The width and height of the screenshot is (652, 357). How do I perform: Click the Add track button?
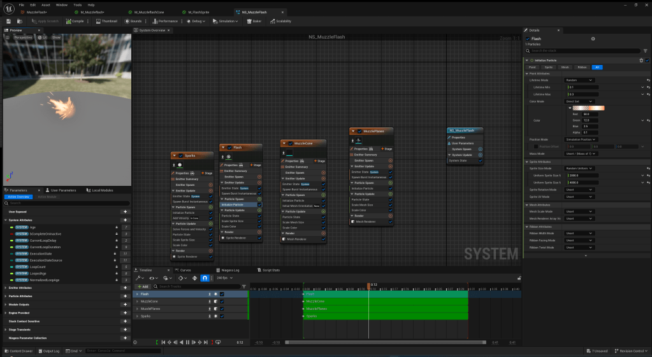(x=143, y=286)
